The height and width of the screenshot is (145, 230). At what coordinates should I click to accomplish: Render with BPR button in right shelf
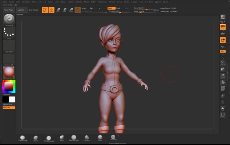(223, 17)
